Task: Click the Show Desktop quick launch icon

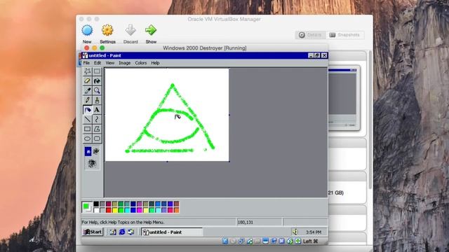Action: 113,232
